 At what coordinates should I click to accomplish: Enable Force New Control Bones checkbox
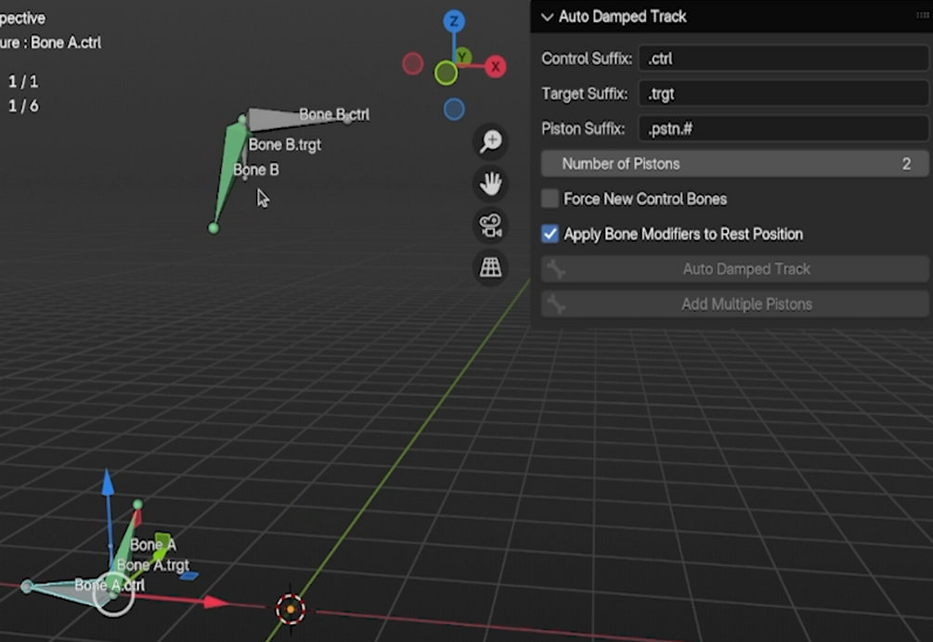tap(551, 199)
